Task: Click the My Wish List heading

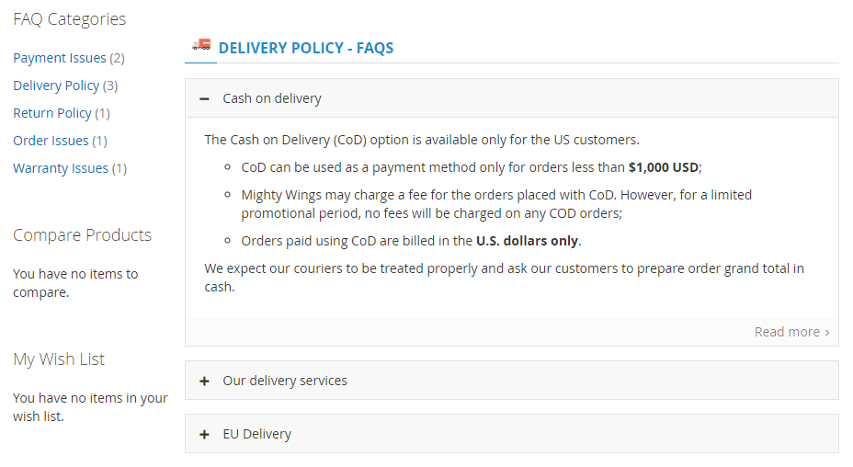Action: click(x=59, y=359)
